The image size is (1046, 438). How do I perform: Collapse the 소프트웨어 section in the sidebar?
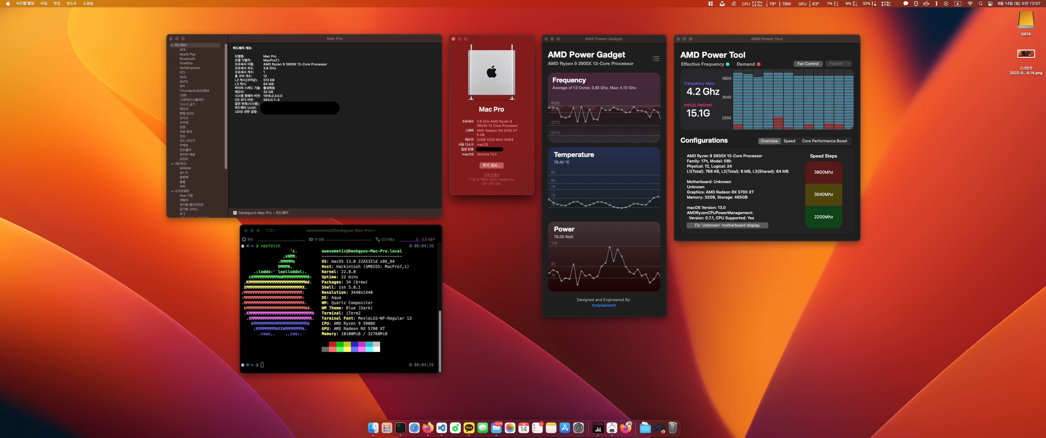(x=172, y=191)
